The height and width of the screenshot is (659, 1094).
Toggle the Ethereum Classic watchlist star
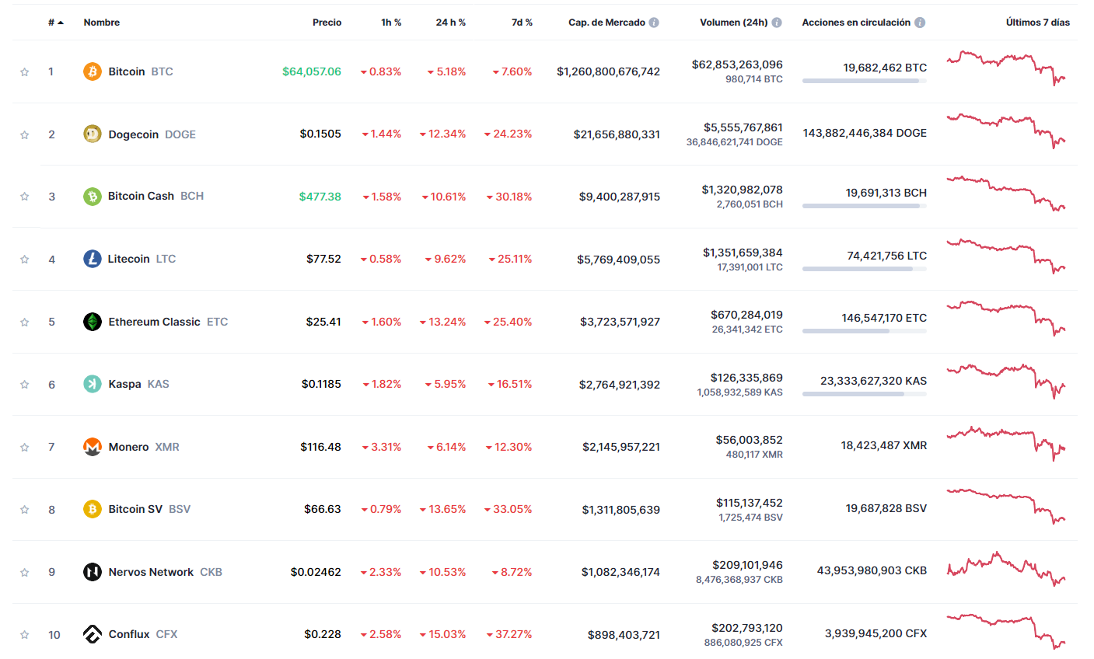[24, 322]
